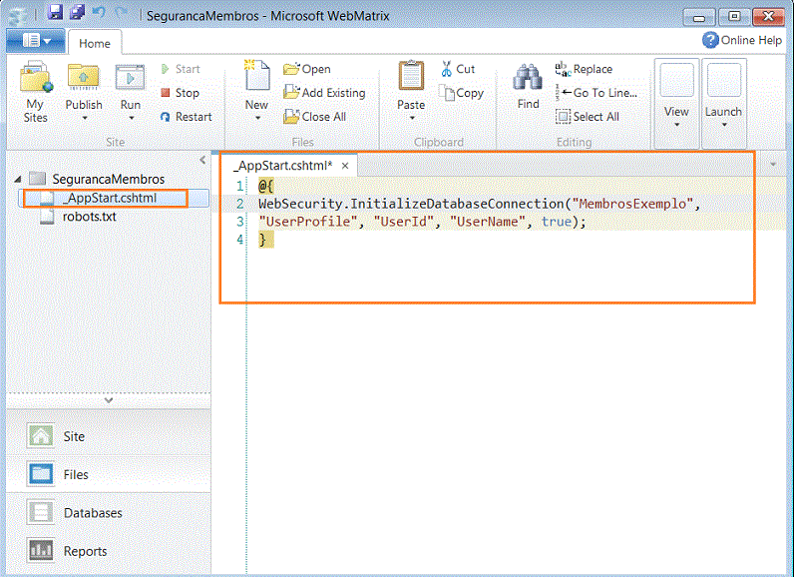Click line number 1 in gutter
The width and height of the screenshot is (794, 577).
click(240, 186)
